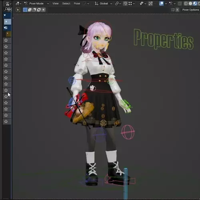Screen dimensions: 200x200
Task: Open the Select menu
Action: pos(66,4)
